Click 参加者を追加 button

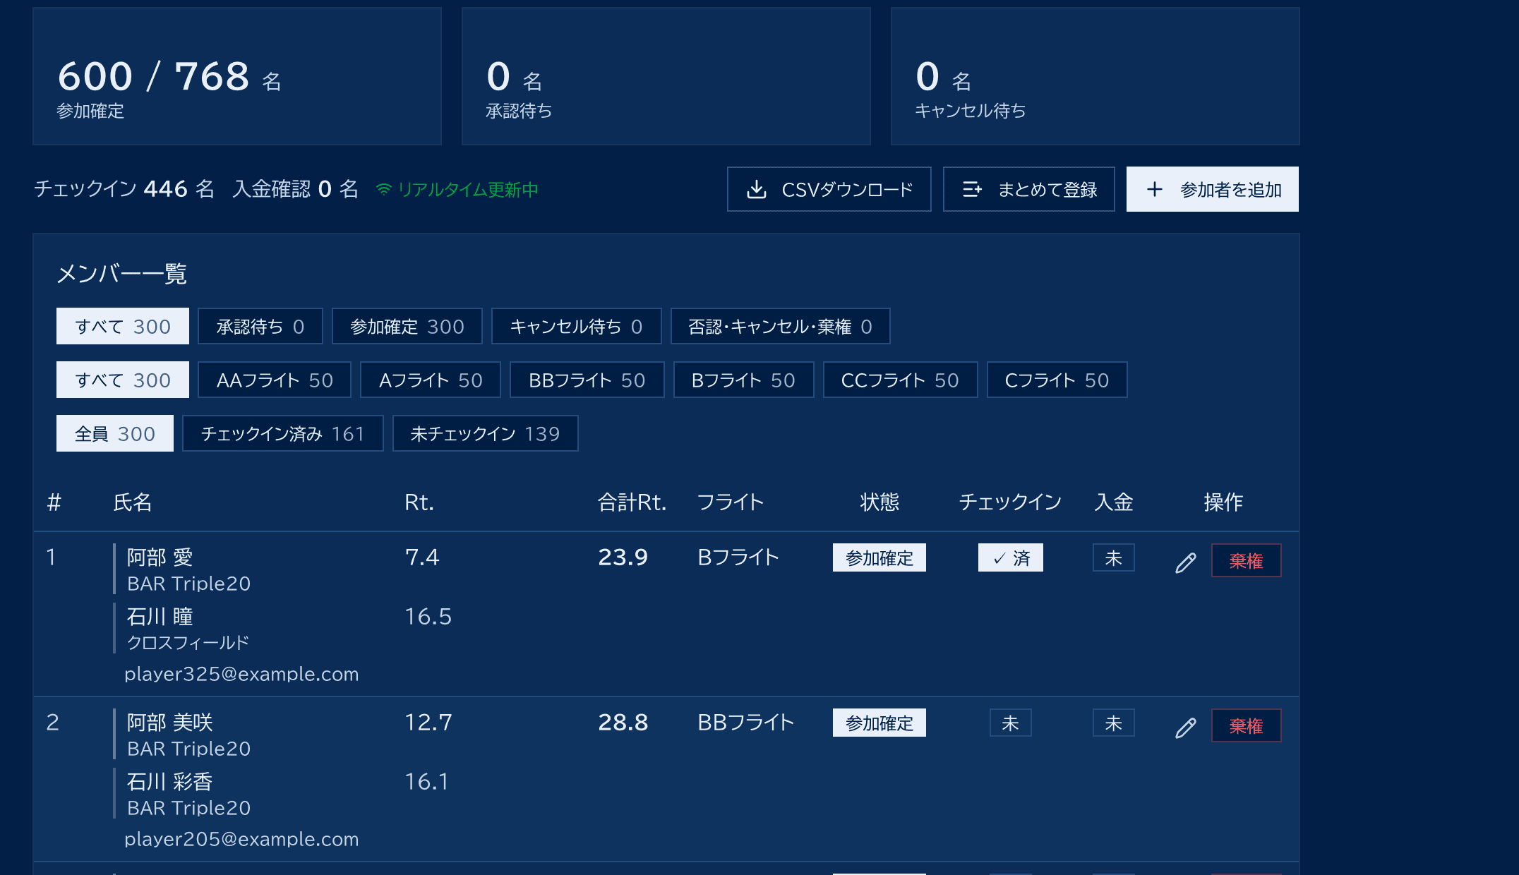pyautogui.click(x=1212, y=189)
